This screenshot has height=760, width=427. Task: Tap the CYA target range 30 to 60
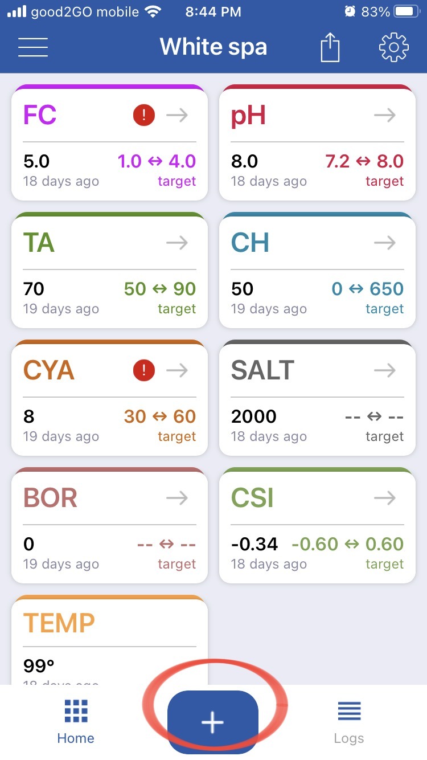click(x=160, y=416)
